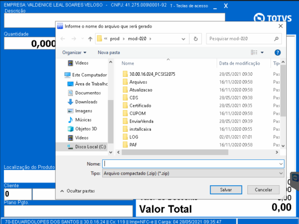
Task: Click date 28/05/2021 09:39 of EnviarVenda
Action: point(236,121)
